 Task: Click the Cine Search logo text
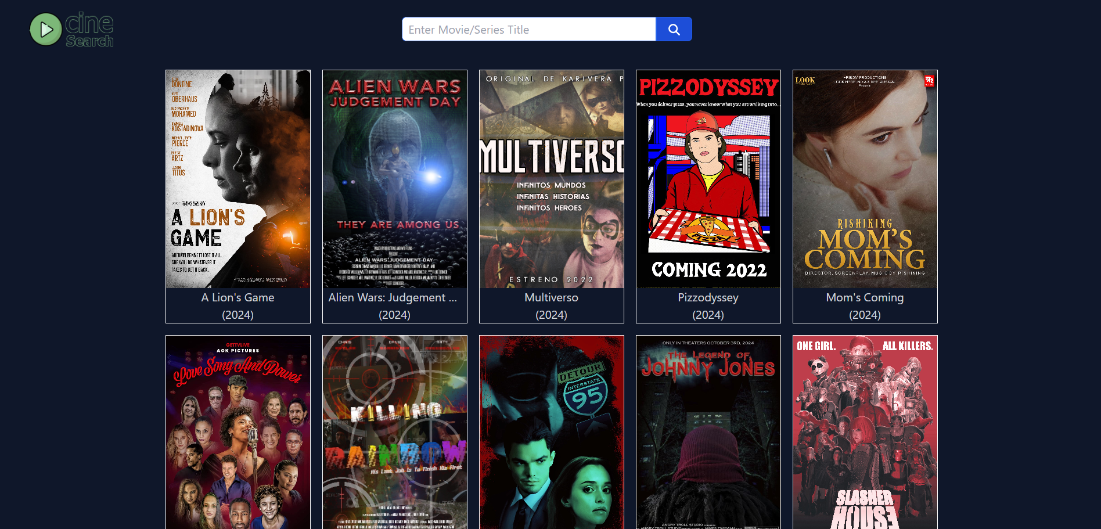coord(89,29)
